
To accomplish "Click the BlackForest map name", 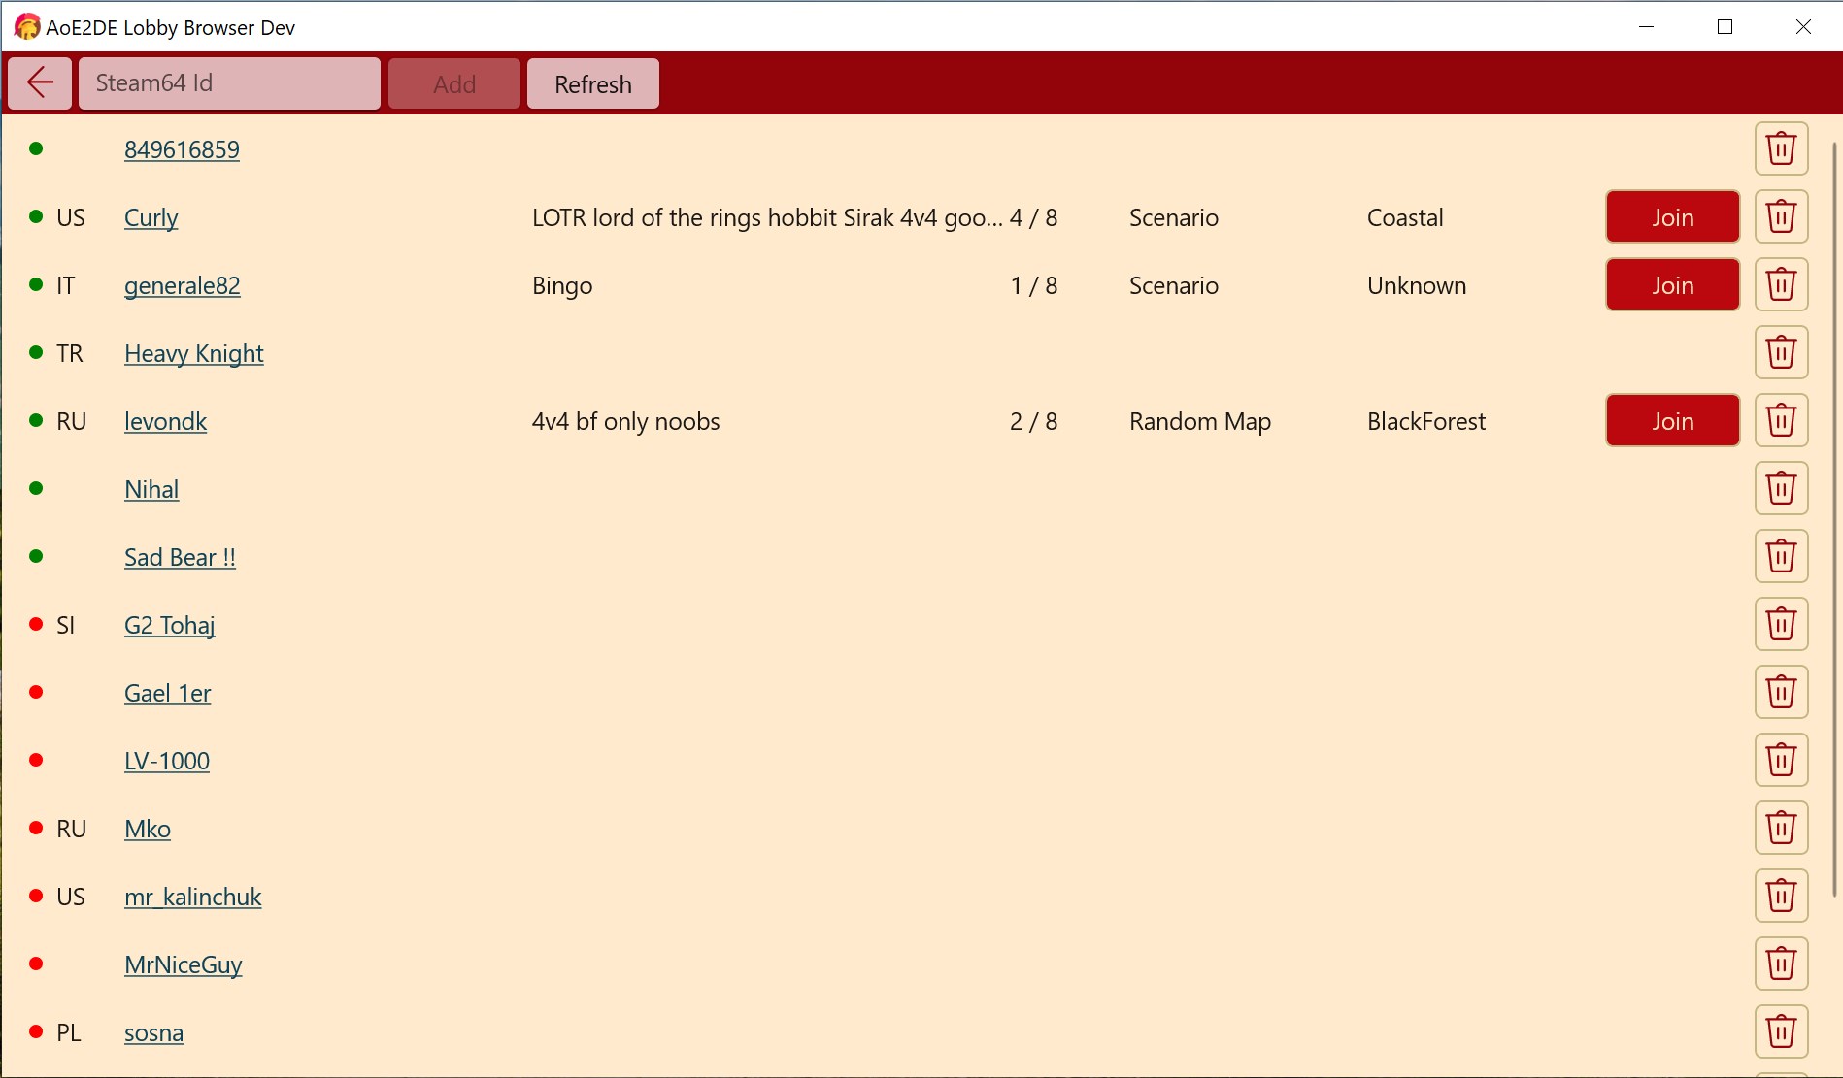I will tap(1426, 421).
